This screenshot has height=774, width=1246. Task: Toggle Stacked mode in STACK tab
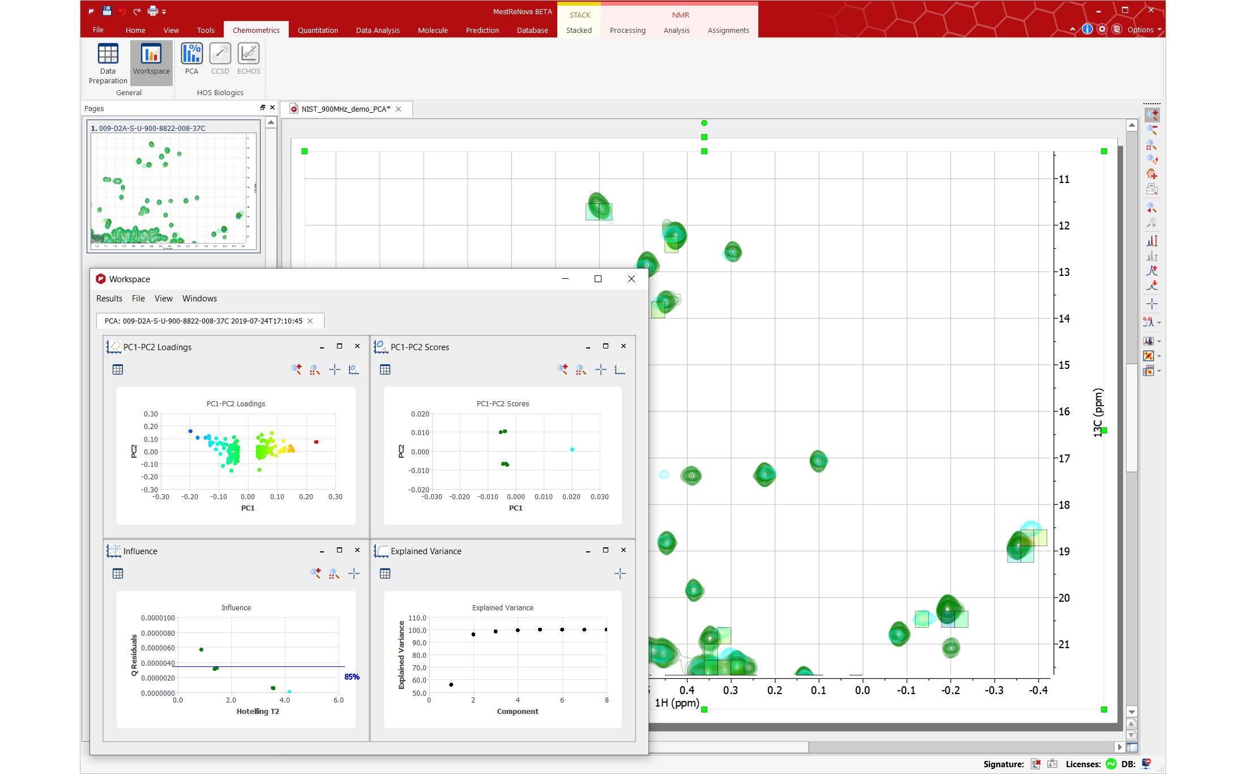(x=579, y=30)
